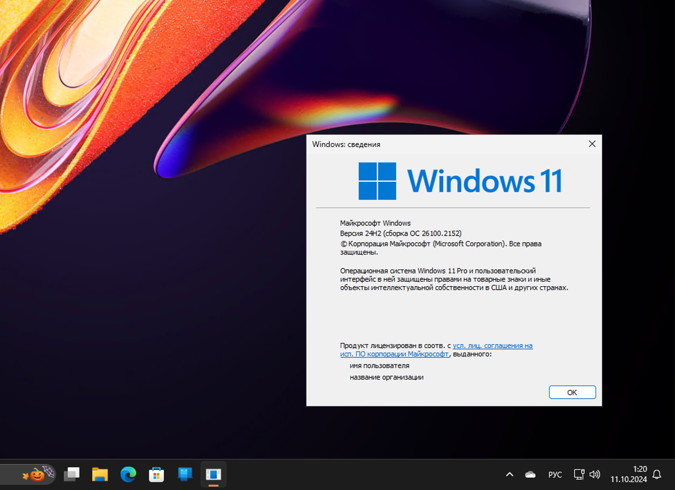675x490 pixels.
Task: Click the "Windows 11 Pro" description paragraph
Action: 454,279
